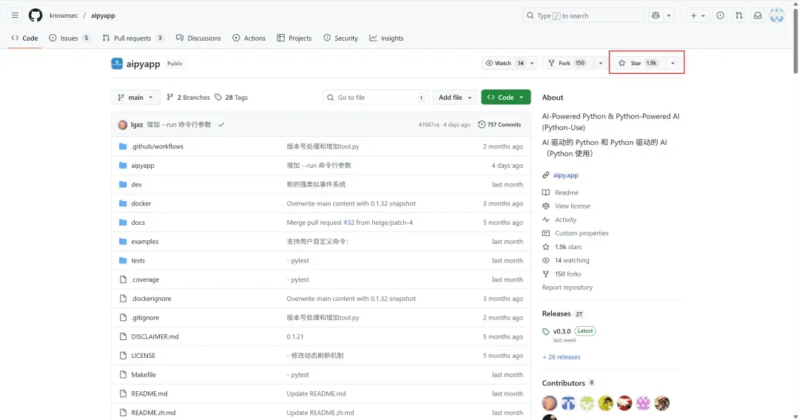Open the Security tab
Viewport: 799px width, 420px height.
pyautogui.click(x=340, y=38)
